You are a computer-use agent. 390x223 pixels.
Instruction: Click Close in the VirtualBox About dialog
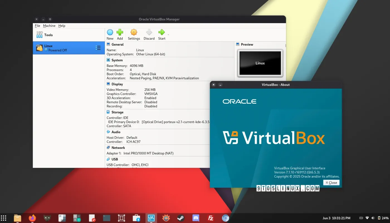tap(331, 182)
